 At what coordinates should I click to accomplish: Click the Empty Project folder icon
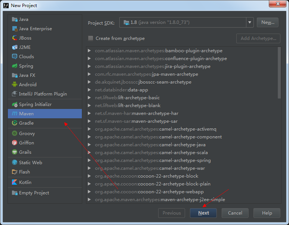[15, 193]
